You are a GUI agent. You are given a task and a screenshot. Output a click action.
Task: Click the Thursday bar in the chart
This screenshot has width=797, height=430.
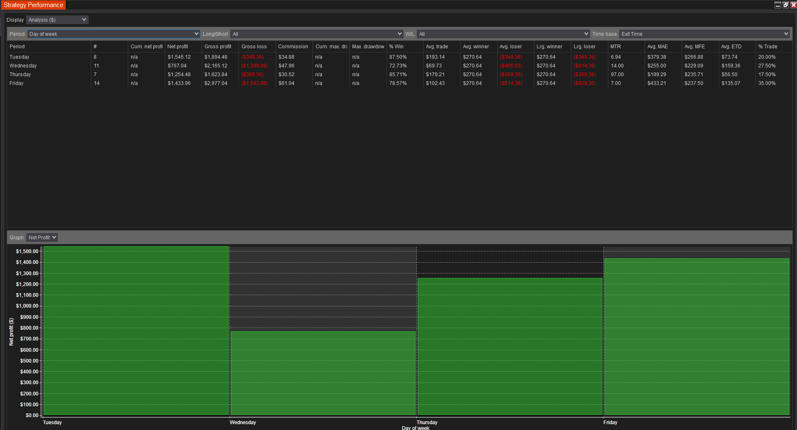(x=510, y=347)
